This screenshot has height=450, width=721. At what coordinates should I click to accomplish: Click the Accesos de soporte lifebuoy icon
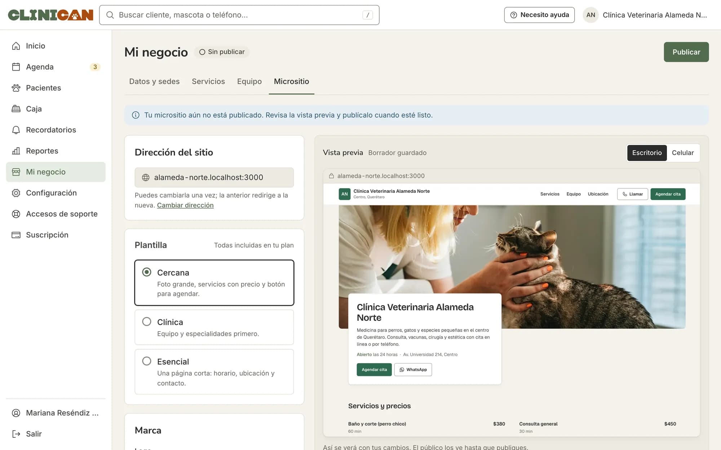[16, 214]
